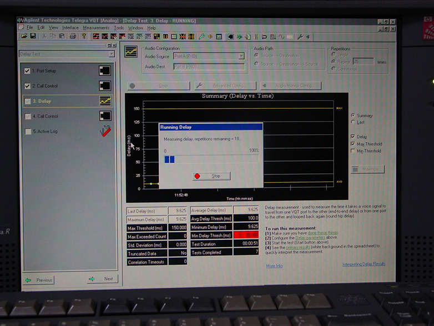Toggle the 5. Active Log checkbox
Viewport: 434px width, 326px height.
pyautogui.click(x=28, y=132)
